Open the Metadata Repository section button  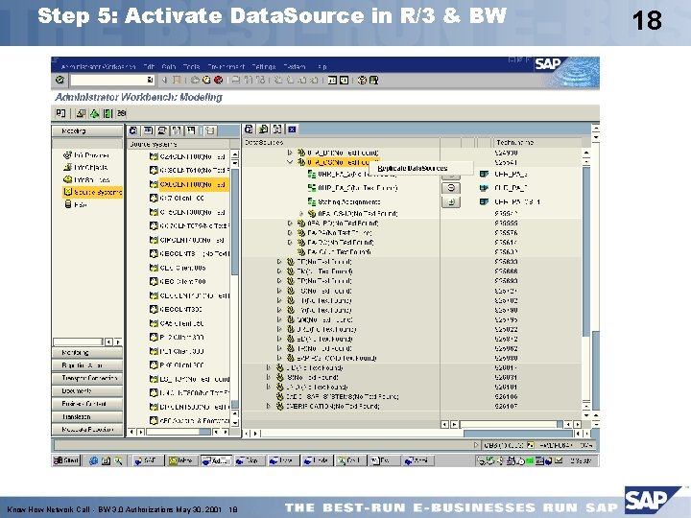87,430
